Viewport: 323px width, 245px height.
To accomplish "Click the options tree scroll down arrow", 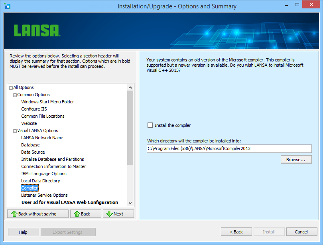I will pyautogui.click(x=130, y=203).
